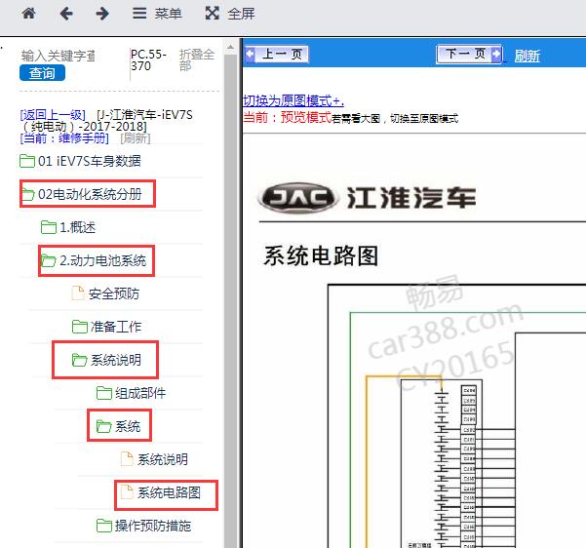Image resolution: width=586 pixels, height=548 pixels.
Task: Enter full screen with 全屏
Action: (x=230, y=14)
